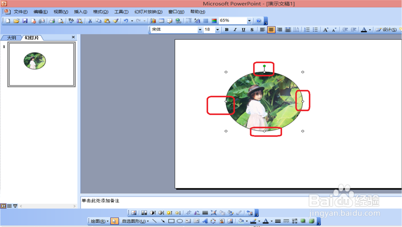
Task: Toggle underline formatting
Action: tap(244, 30)
